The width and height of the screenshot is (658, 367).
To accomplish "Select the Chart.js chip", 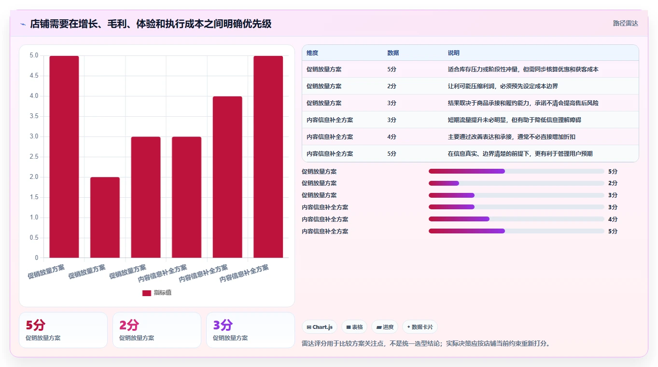I will pos(320,327).
